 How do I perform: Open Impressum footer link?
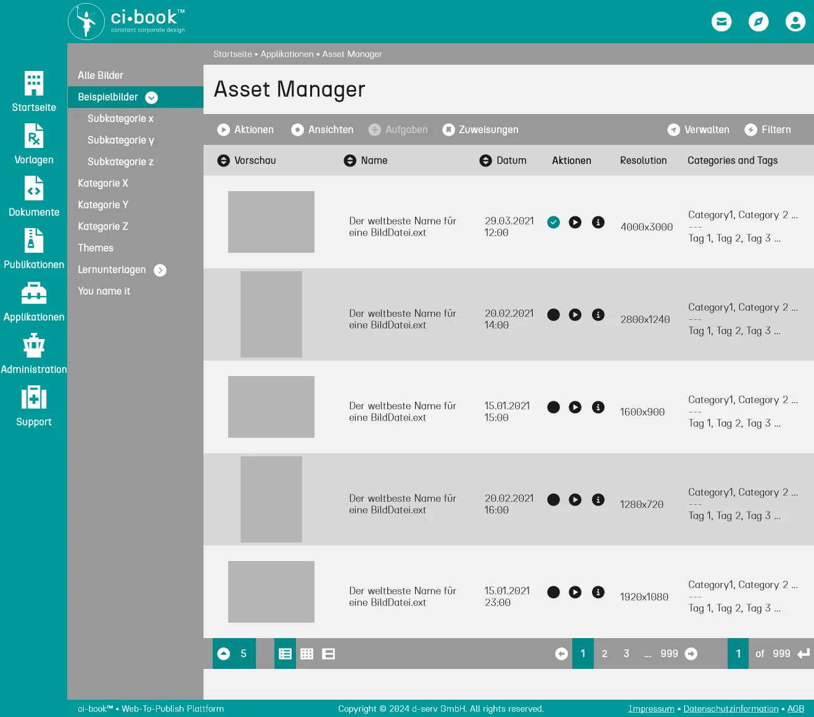(651, 709)
